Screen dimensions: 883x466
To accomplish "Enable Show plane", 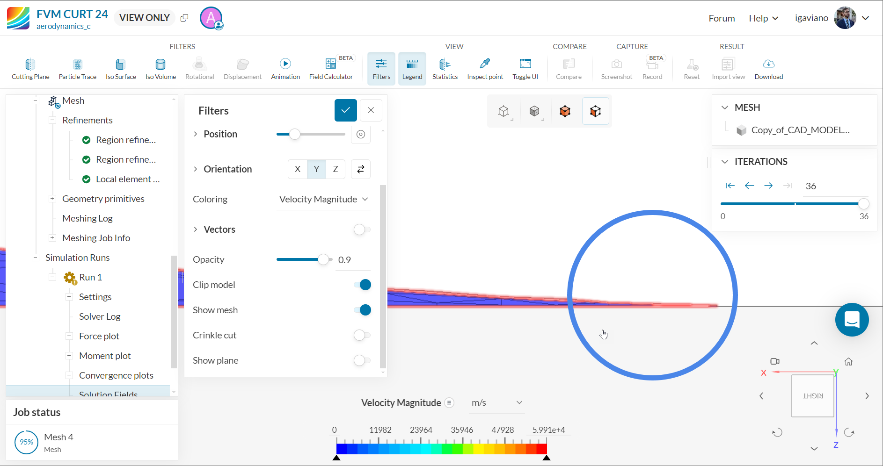I will pos(362,360).
